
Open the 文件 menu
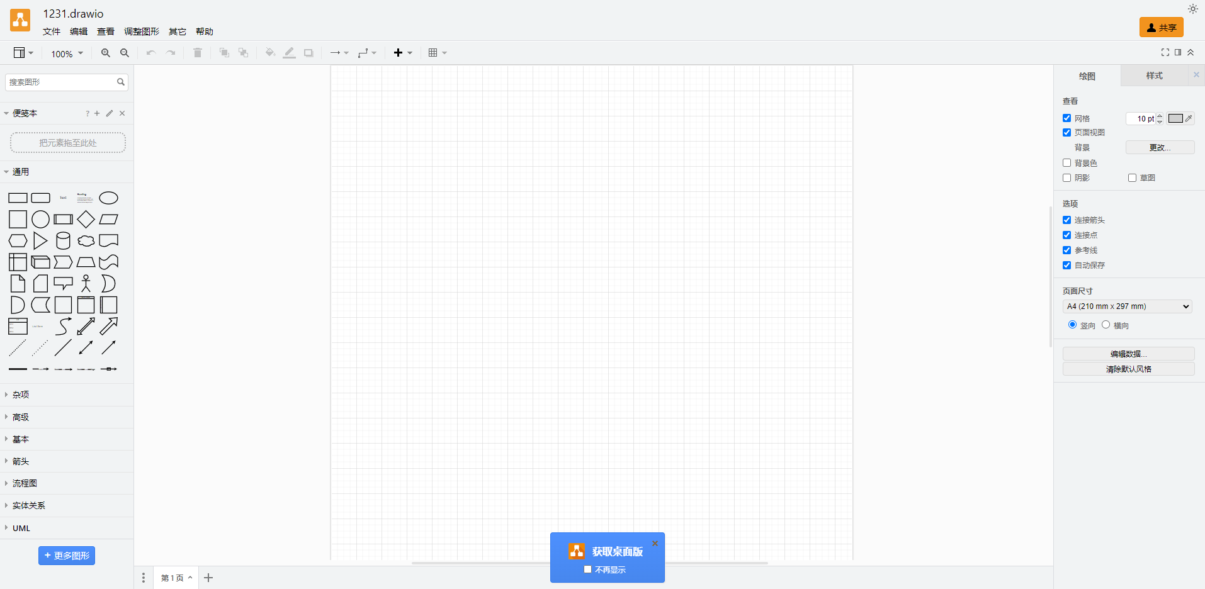click(x=52, y=31)
